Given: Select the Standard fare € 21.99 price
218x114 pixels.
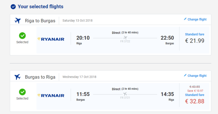Looking at the screenshot, I should [195, 41].
